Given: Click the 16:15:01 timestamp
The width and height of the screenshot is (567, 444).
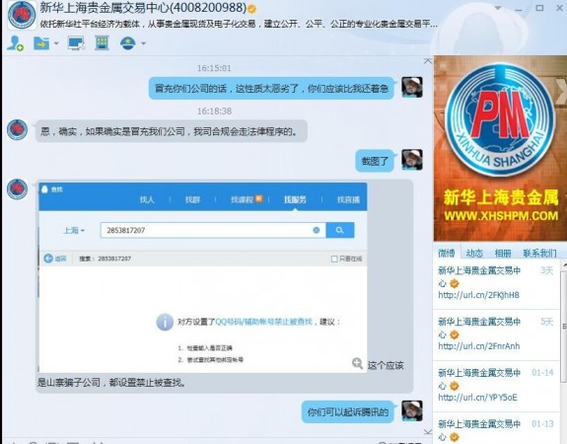Looking at the screenshot, I should pos(214,68).
